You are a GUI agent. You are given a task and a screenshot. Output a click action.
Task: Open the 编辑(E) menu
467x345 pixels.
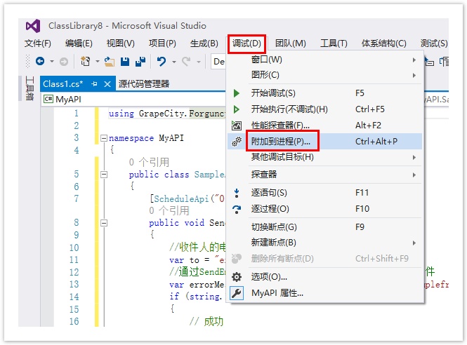click(79, 43)
